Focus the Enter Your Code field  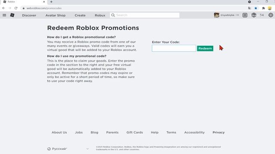(174, 48)
